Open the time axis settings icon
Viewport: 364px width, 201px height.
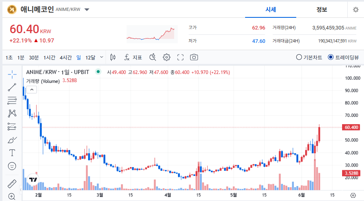tap(353, 195)
